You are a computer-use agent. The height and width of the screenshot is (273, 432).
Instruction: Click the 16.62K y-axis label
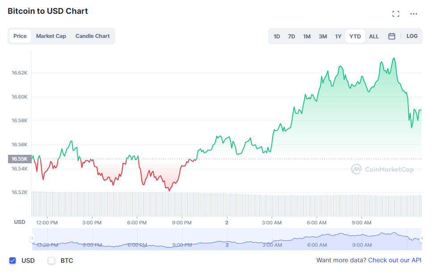coord(19,73)
